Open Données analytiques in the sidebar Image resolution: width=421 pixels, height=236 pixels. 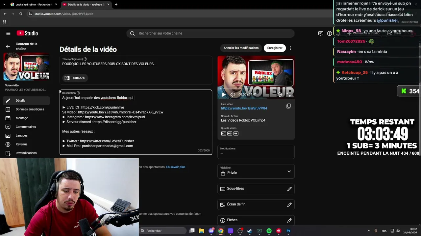tap(26, 109)
